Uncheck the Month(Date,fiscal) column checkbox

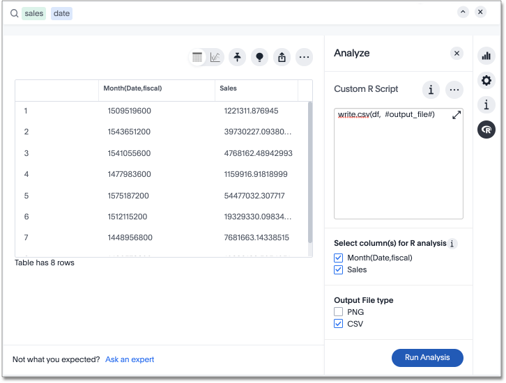click(339, 258)
